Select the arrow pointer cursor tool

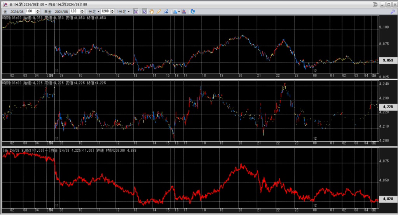tap(144, 12)
